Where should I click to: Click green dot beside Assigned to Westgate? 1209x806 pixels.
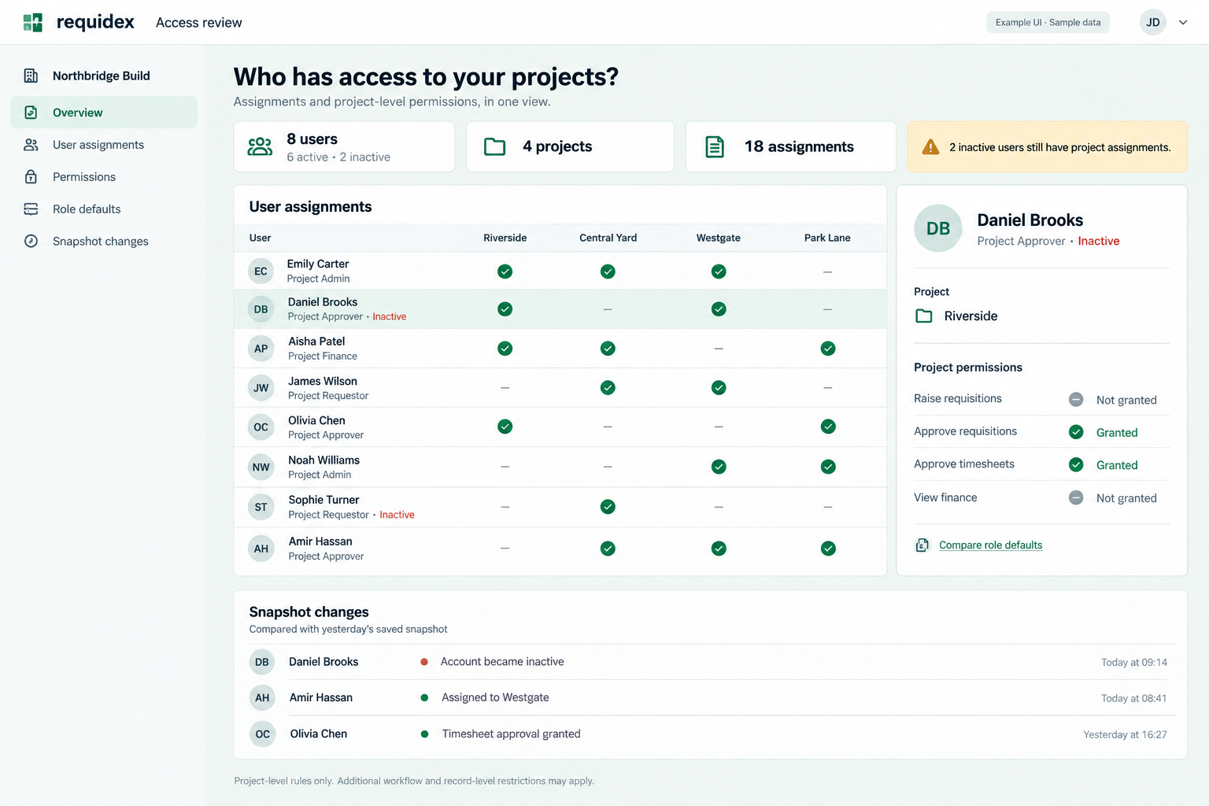(x=424, y=698)
